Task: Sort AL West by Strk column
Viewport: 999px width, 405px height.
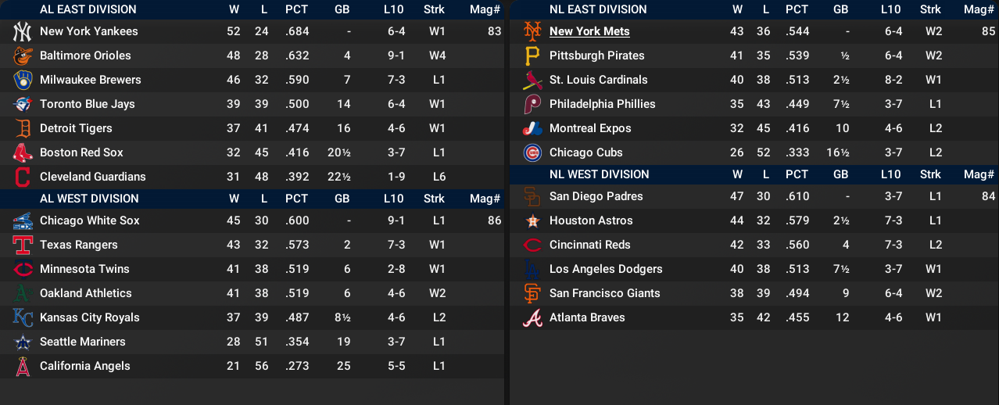Action: pos(434,199)
